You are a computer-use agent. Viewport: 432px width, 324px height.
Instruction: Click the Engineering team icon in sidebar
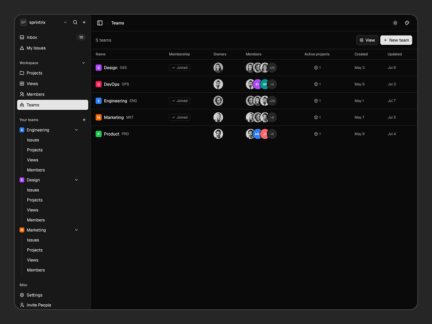coord(22,130)
